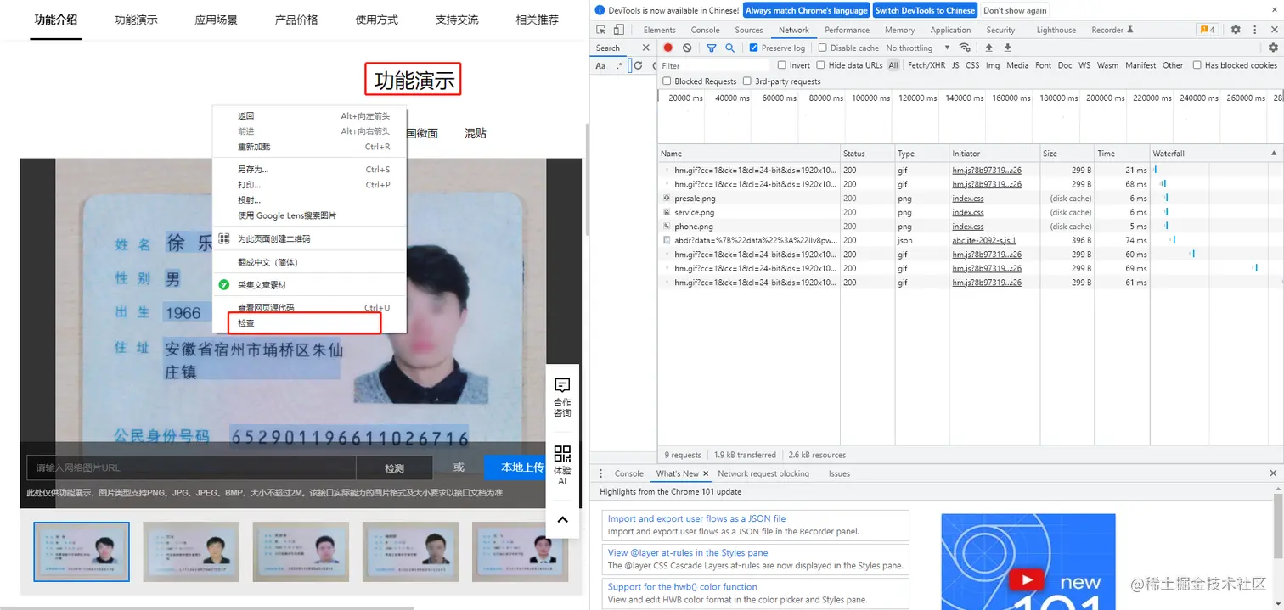This screenshot has height=610, width=1284.
Task: Switch to the Elements tab
Action: 660,30
